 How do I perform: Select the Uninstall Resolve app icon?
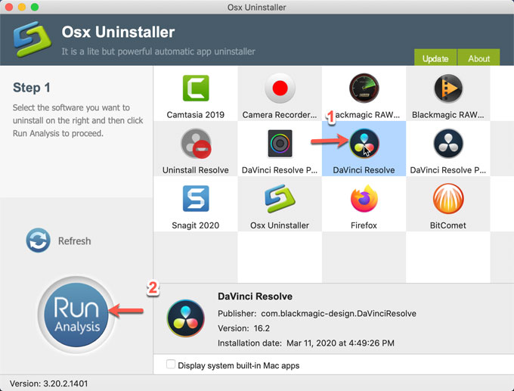pyautogui.click(x=196, y=144)
